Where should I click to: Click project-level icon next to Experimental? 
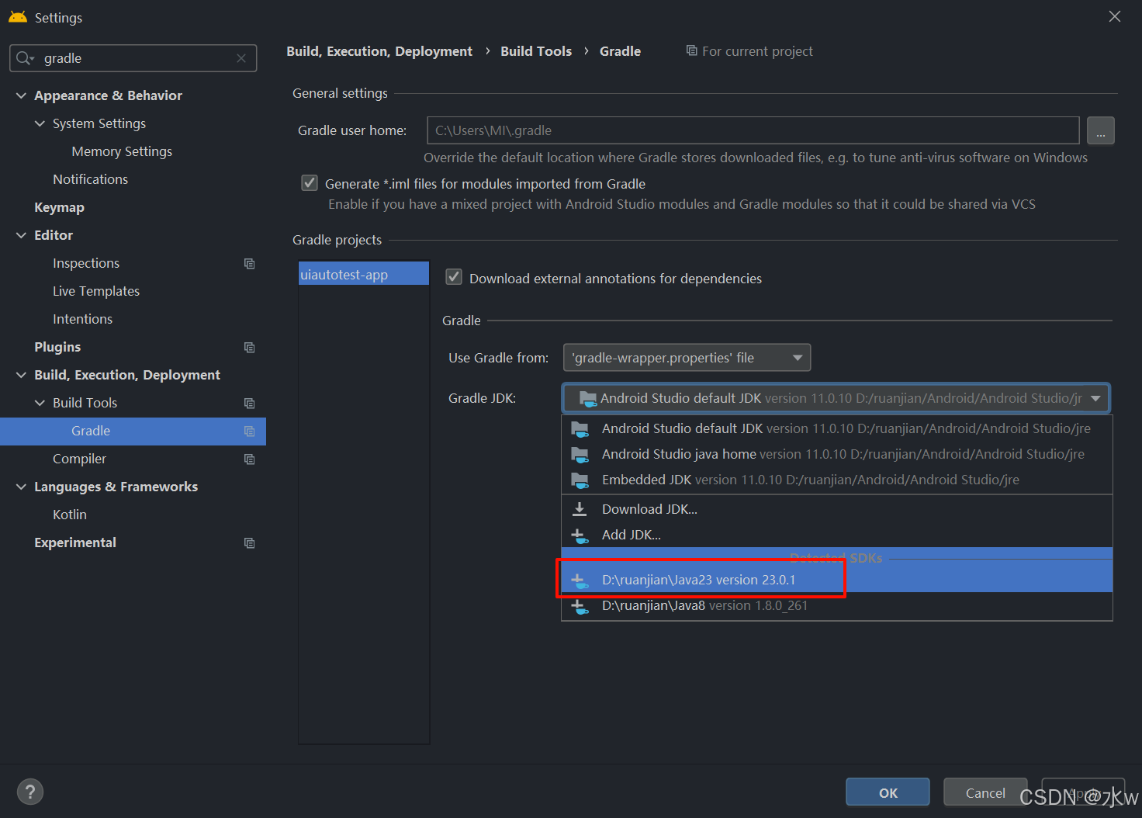pos(249,543)
